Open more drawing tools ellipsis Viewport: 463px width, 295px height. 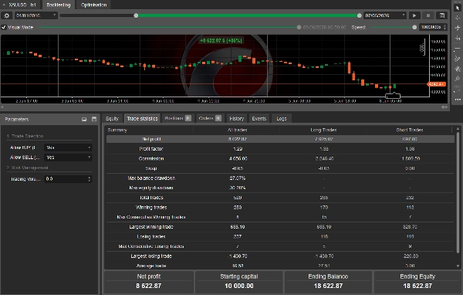[x=458, y=100]
